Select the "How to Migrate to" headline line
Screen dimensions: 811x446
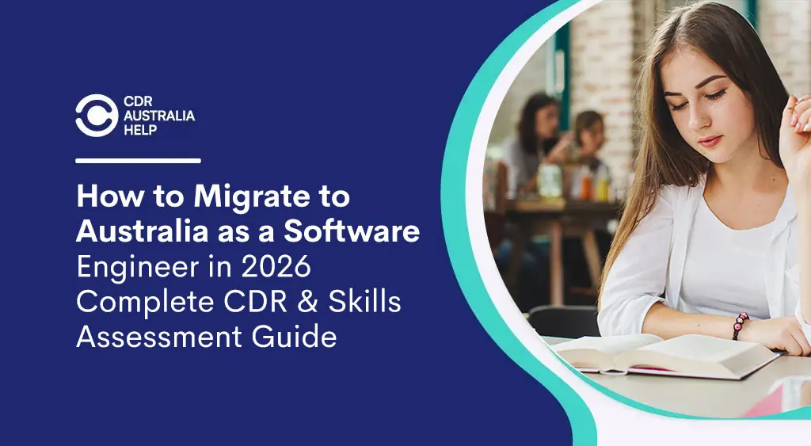tap(212, 196)
